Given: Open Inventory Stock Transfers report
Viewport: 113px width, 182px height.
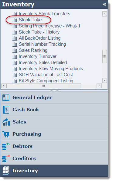Looking at the screenshot, I should click(x=44, y=14).
